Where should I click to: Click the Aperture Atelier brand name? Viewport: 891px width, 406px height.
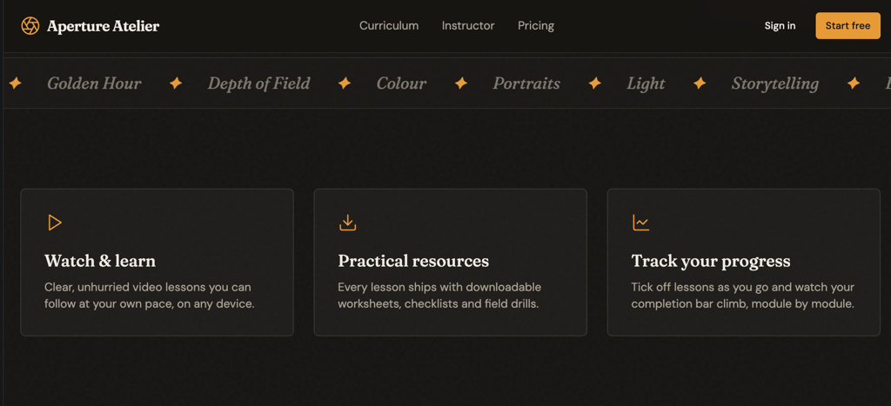click(x=103, y=26)
